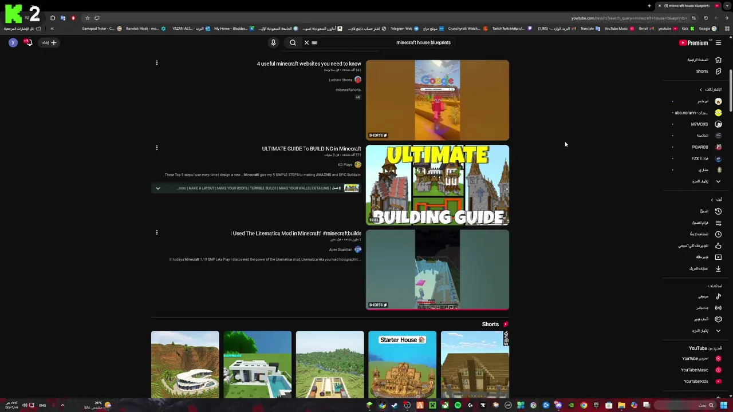This screenshot has width=733, height=412.
Task: Play the Google minecraft websites Shorts thumbnail
Action: pyautogui.click(x=438, y=100)
